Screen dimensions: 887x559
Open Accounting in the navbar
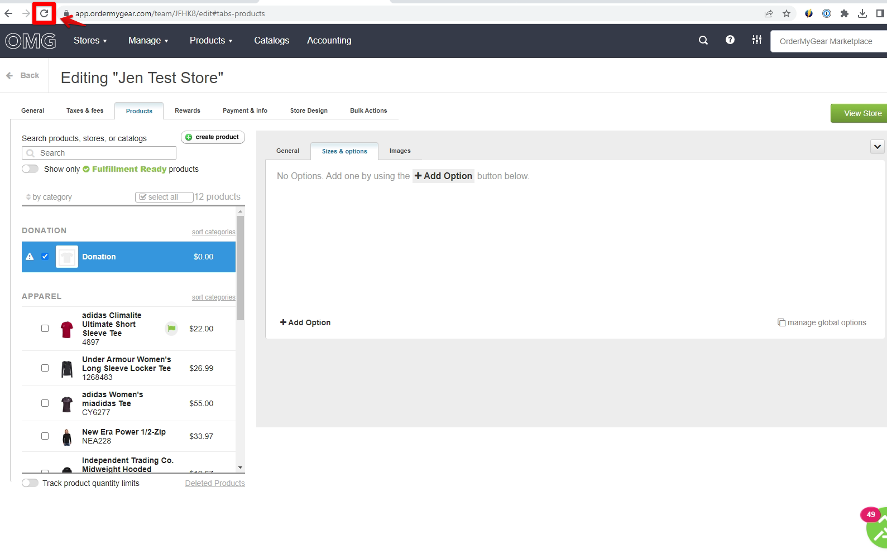point(329,40)
